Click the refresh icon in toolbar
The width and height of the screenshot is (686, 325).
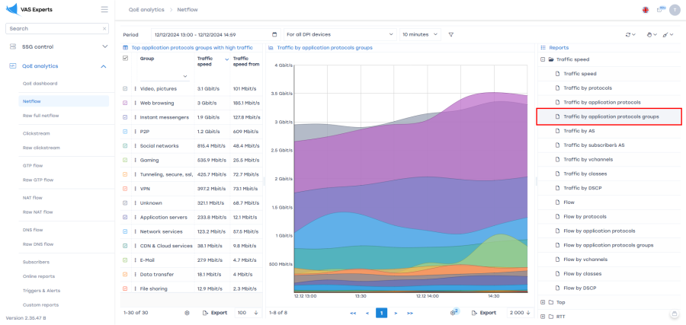[x=629, y=34]
